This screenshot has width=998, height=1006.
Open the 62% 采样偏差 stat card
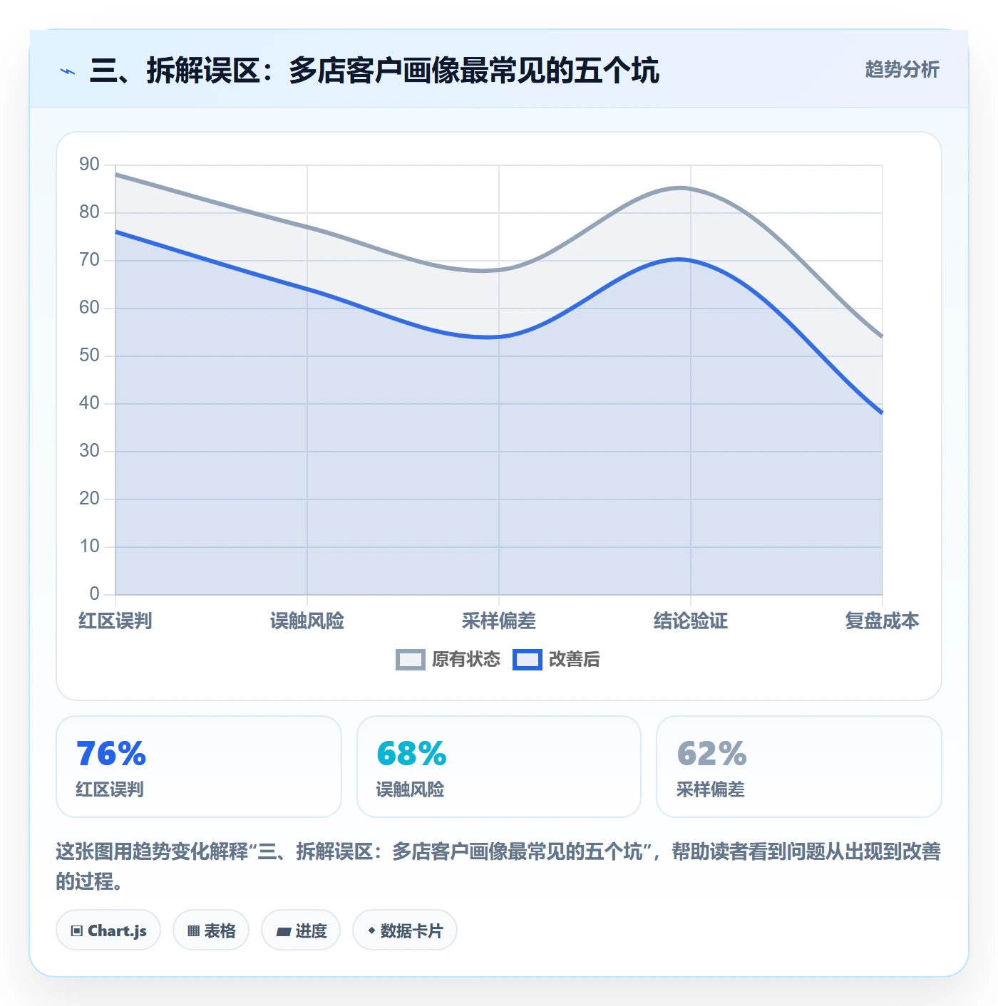tap(799, 767)
